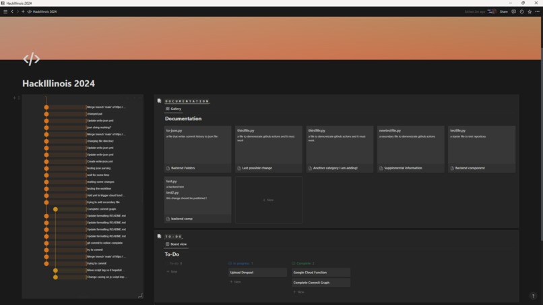Viewport: 543px width, 305px height.
Task: Click the resize handle at commit graph corner
Action: [x=140, y=296]
